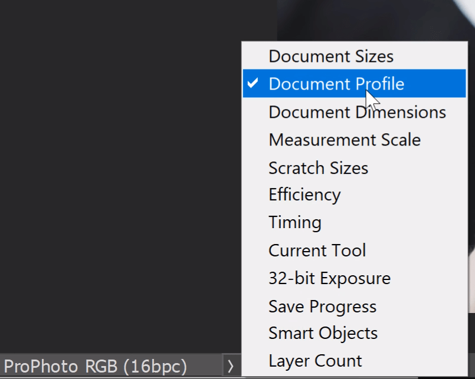The image size is (475, 379).
Task: Choose the 32-bit Exposure option
Action: click(x=329, y=278)
